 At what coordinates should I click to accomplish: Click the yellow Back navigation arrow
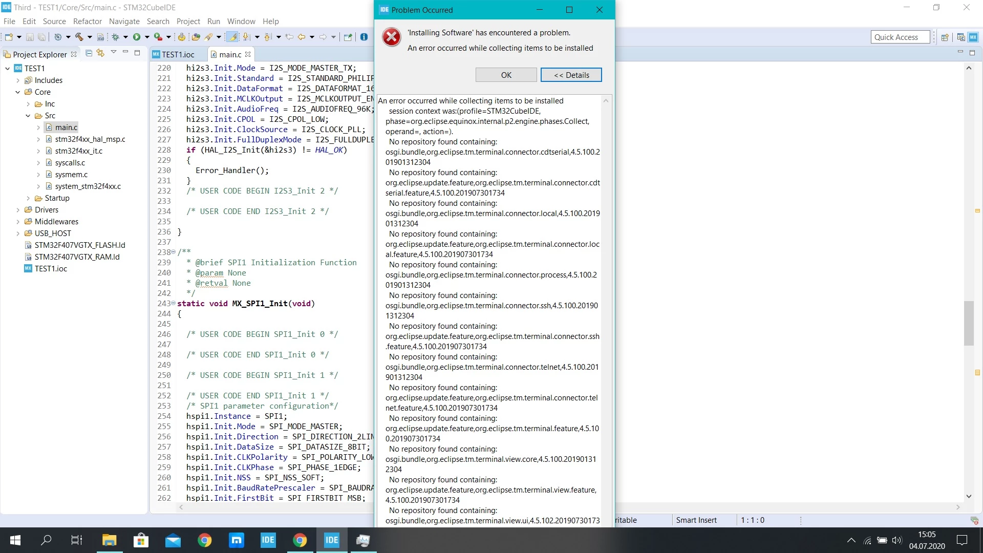click(302, 37)
